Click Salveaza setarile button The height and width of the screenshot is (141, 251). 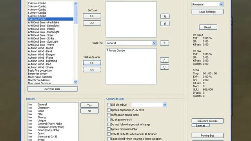pyautogui.click(x=207, y=121)
